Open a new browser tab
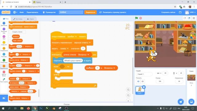The width and height of the screenshot is (197, 111). click(65, 2)
